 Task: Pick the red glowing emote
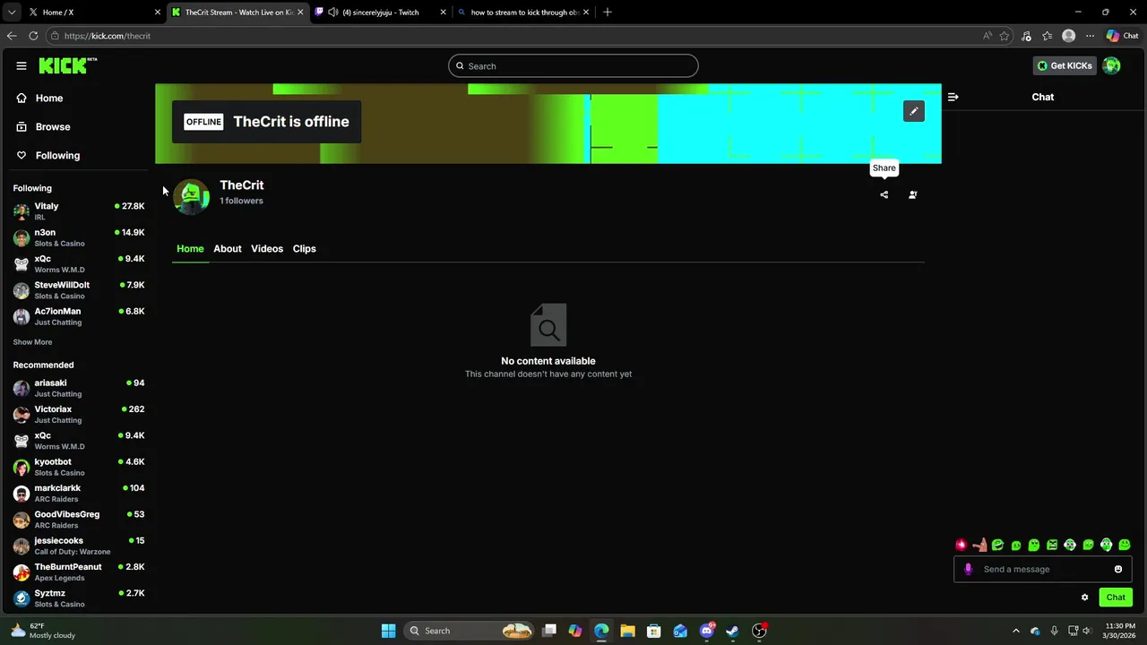[x=962, y=545]
